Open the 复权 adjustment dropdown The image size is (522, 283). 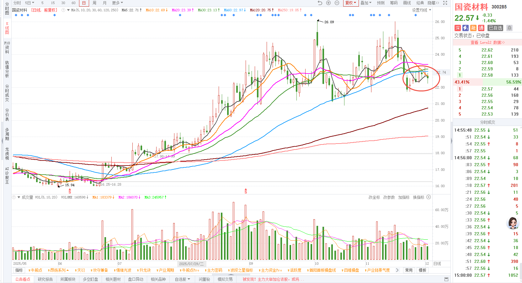click(350, 3)
